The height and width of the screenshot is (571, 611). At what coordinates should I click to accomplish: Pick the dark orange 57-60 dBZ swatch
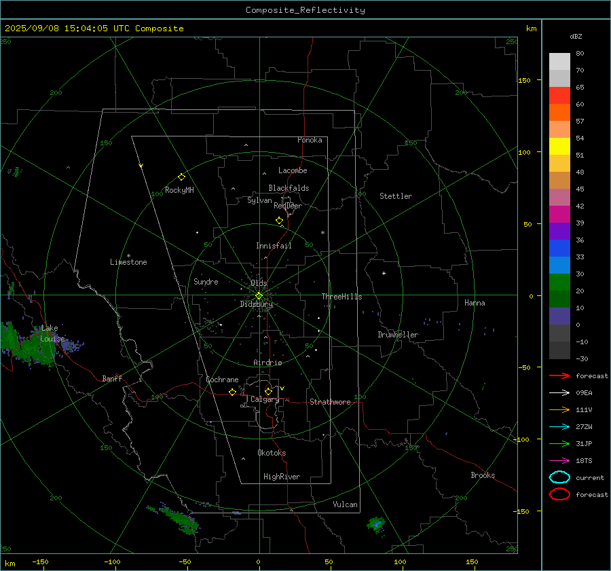[559, 113]
